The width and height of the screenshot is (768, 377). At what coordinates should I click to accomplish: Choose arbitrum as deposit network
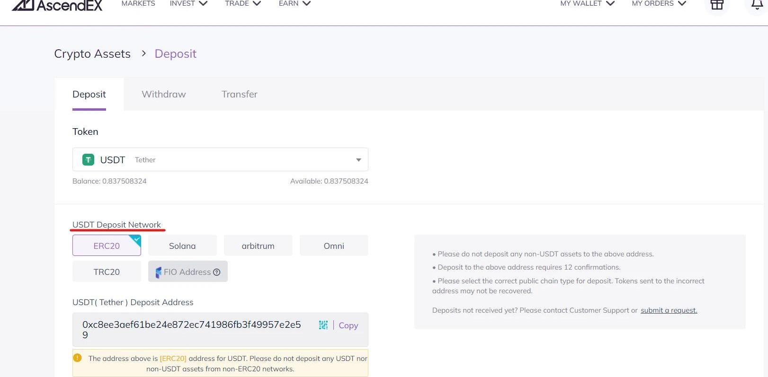(258, 246)
